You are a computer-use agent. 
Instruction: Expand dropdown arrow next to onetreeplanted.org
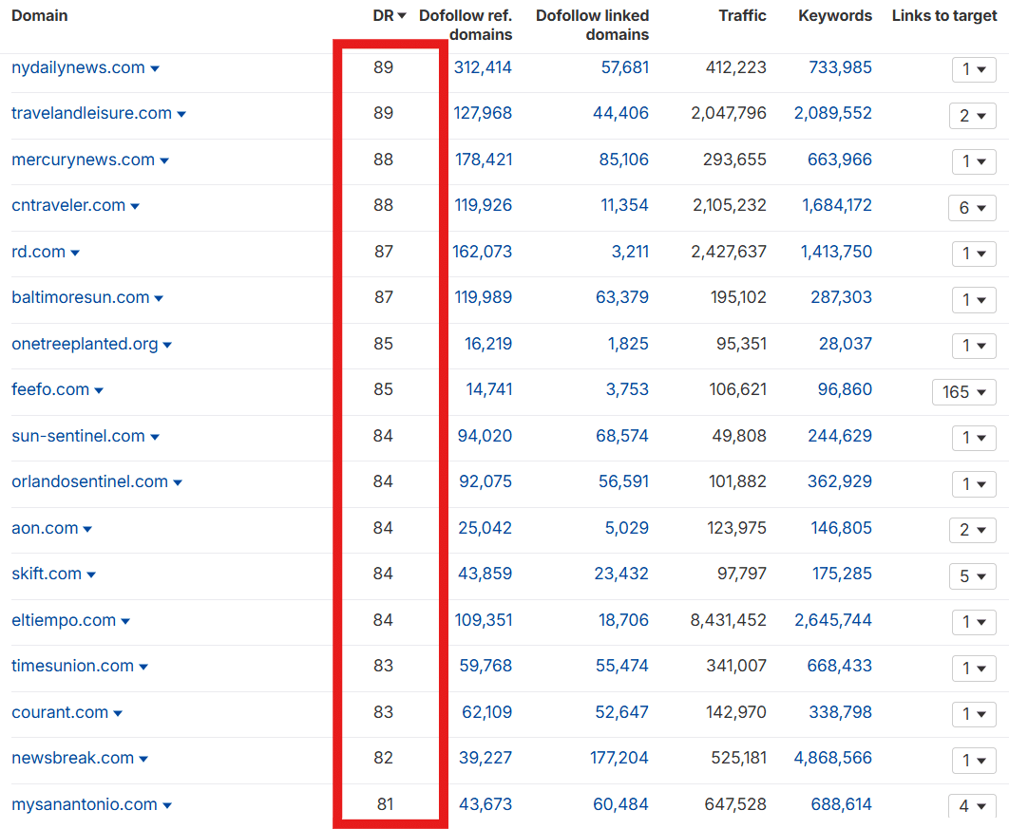[167, 345]
